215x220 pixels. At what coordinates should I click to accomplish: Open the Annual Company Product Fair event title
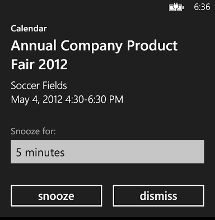point(94,55)
